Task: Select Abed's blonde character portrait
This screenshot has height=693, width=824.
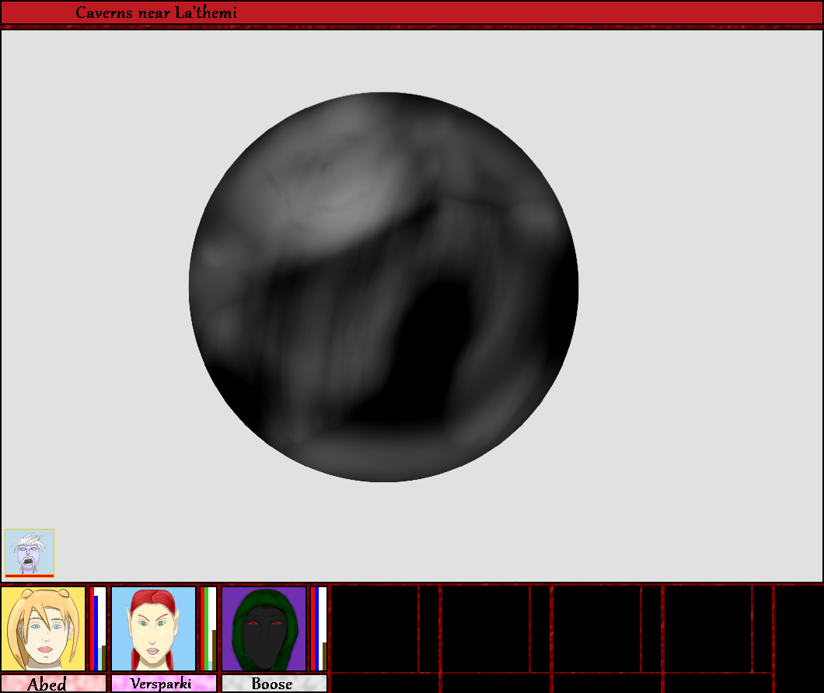Action: (43, 628)
